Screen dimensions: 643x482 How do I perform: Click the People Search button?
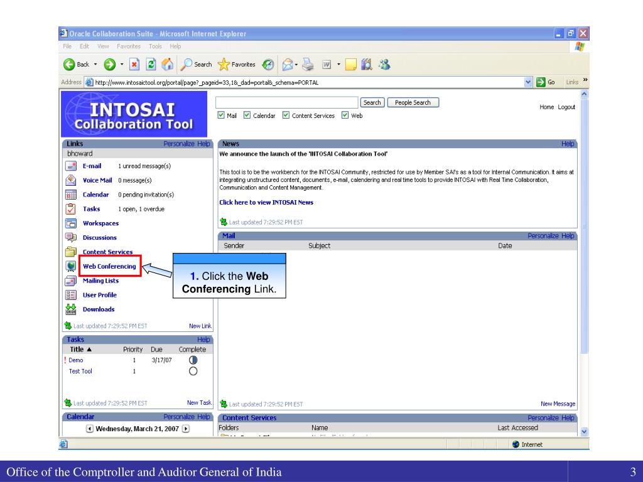click(x=413, y=102)
